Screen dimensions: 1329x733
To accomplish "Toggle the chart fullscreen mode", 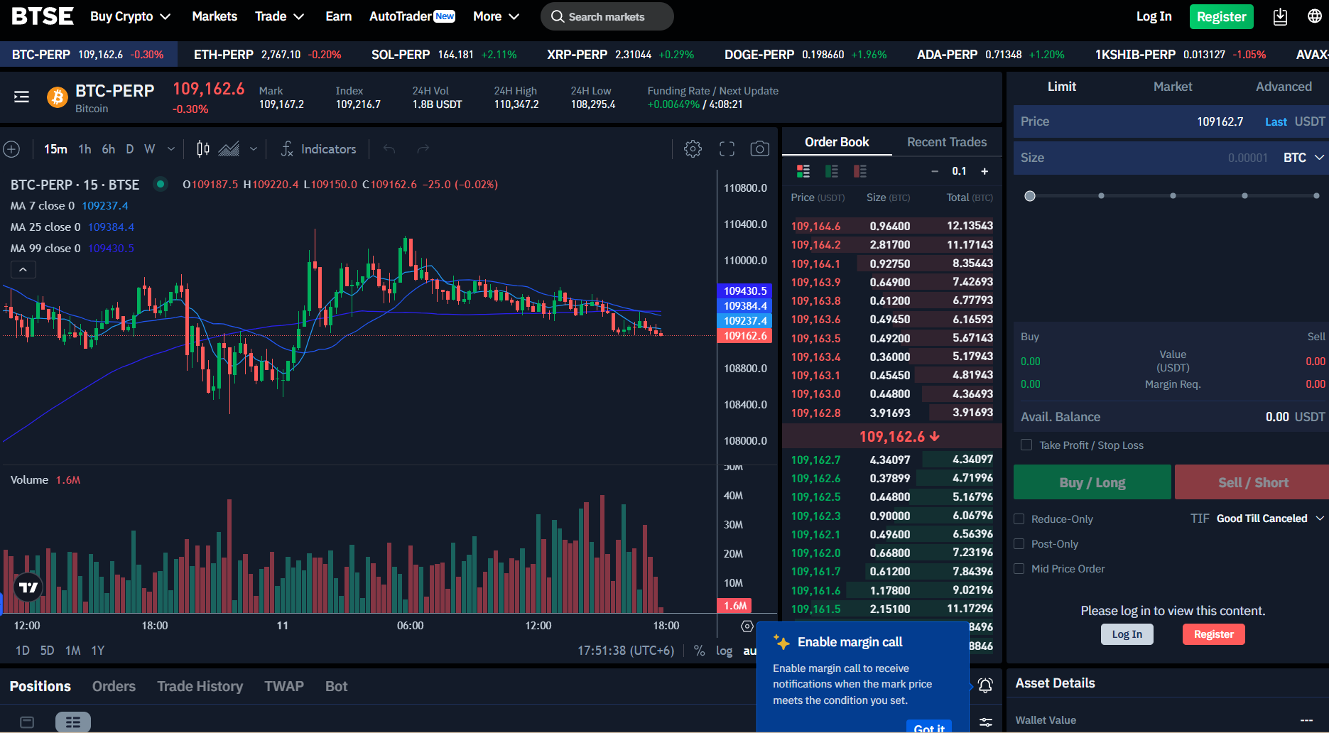I will pyautogui.click(x=727, y=149).
